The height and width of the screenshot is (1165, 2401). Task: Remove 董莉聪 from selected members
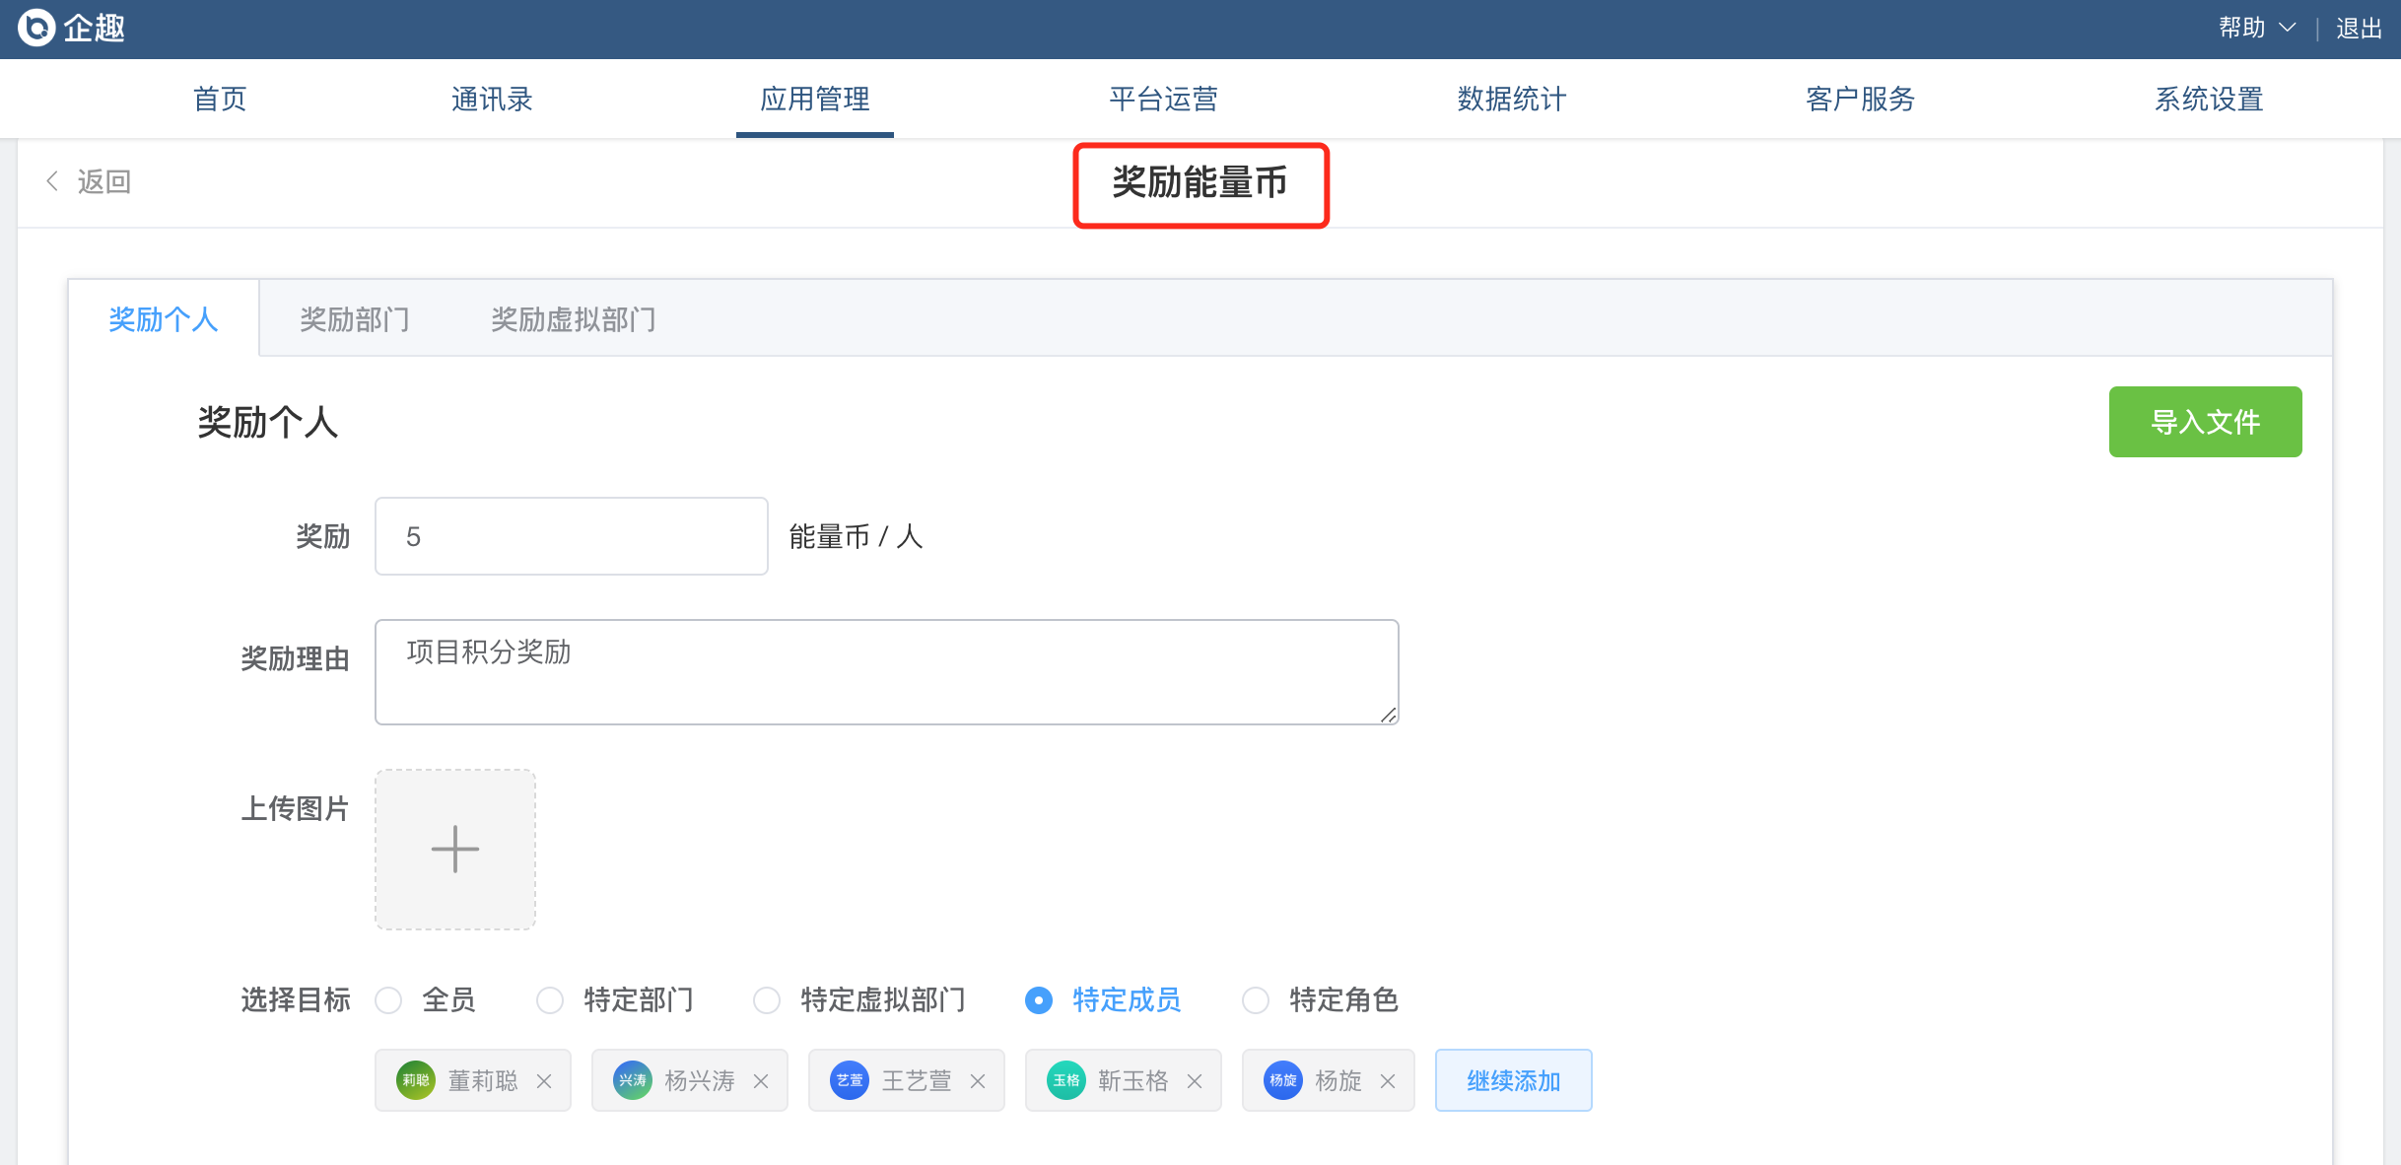[544, 1081]
